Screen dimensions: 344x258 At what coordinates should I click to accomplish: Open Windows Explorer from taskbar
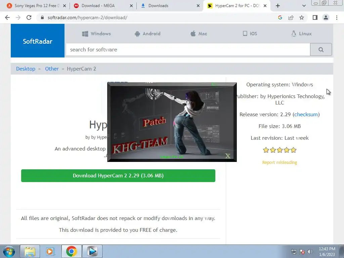click(30, 251)
